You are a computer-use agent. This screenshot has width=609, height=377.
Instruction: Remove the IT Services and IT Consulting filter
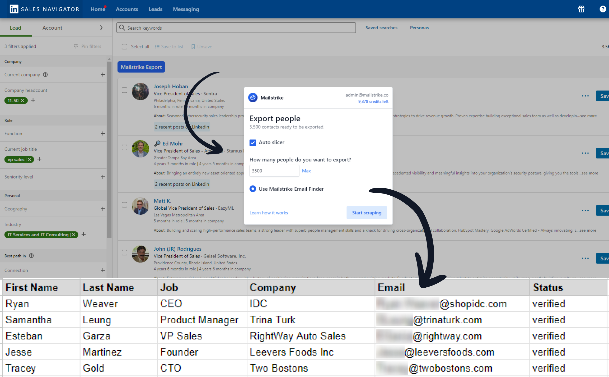74,235
